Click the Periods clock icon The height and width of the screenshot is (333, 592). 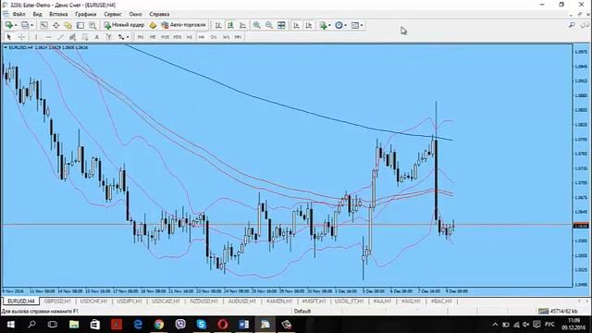click(339, 25)
